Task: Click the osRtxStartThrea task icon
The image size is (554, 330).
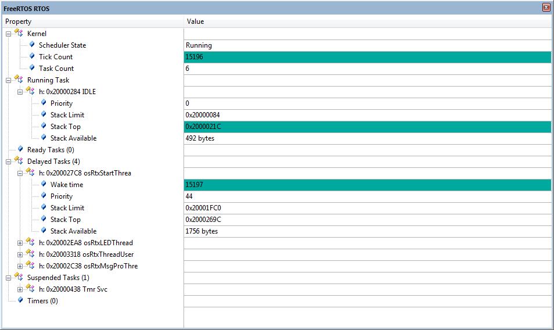Action: pyautogui.click(x=30, y=172)
